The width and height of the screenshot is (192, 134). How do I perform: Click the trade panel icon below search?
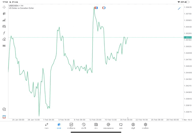(x=4, y=117)
